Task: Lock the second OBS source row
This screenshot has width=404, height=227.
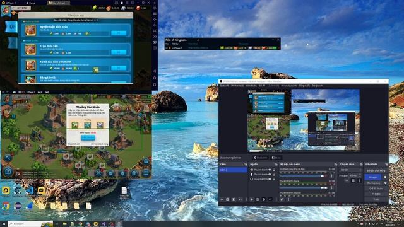Action: [x=274, y=175]
